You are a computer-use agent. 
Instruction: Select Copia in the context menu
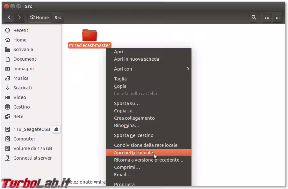point(148,86)
